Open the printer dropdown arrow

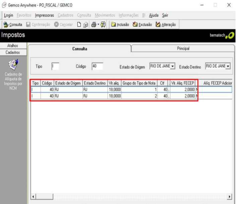[98, 24]
